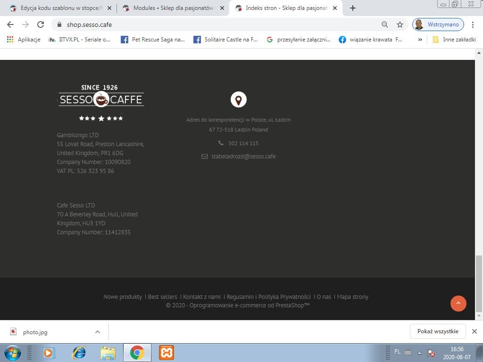Click on-screen keyboard tray icon
Screen dimensions: 483x362
(408, 352)
